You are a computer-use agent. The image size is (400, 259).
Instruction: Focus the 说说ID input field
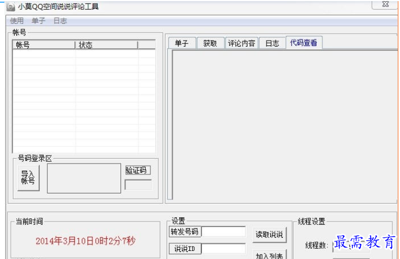click(x=224, y=249)
